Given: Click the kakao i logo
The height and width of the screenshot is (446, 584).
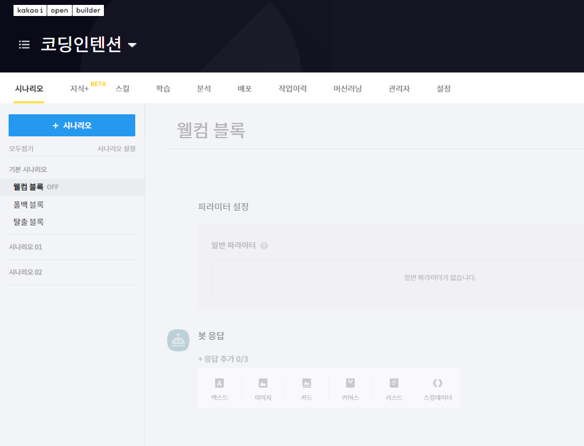Looking at the screenshot, I should [x=30, y=10].
